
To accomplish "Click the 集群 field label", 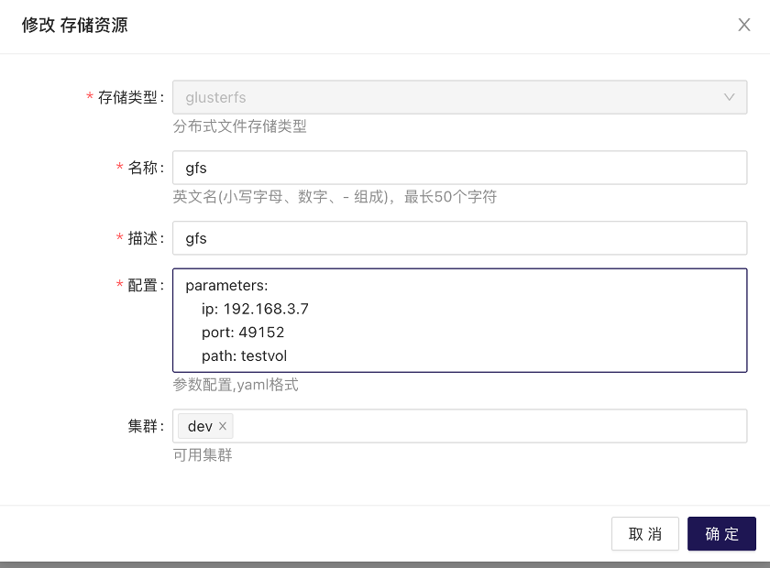I will [142, 426].
